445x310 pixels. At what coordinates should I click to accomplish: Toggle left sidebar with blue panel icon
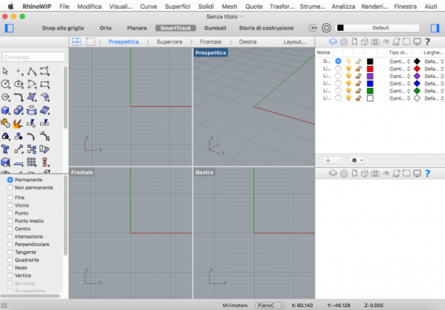[9, 28]
